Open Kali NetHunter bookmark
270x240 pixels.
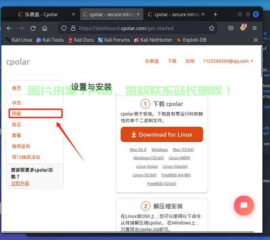[x=153, y=40]
